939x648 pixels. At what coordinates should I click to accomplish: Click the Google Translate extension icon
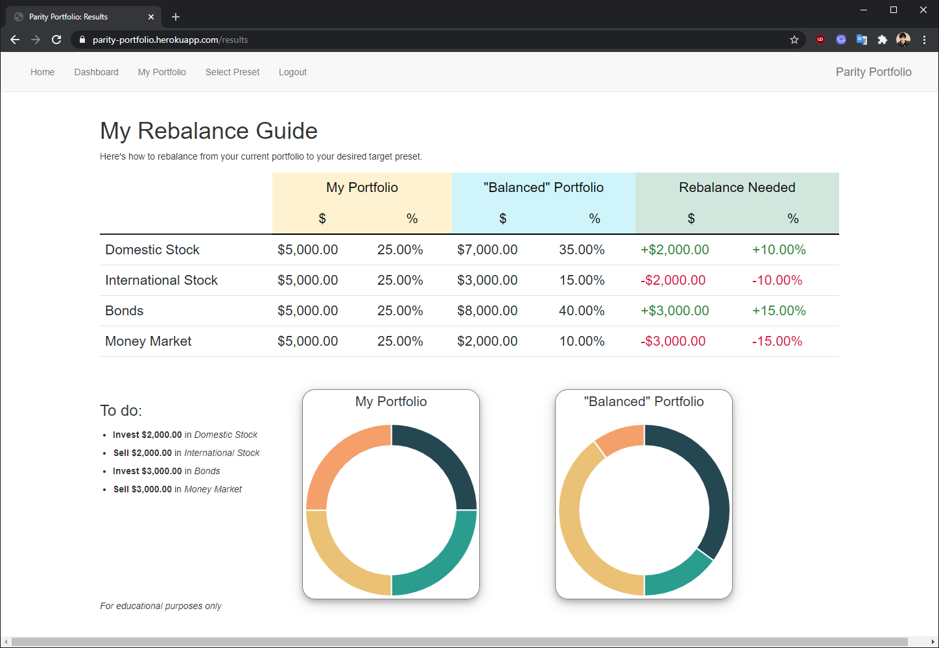coord(862,40)
